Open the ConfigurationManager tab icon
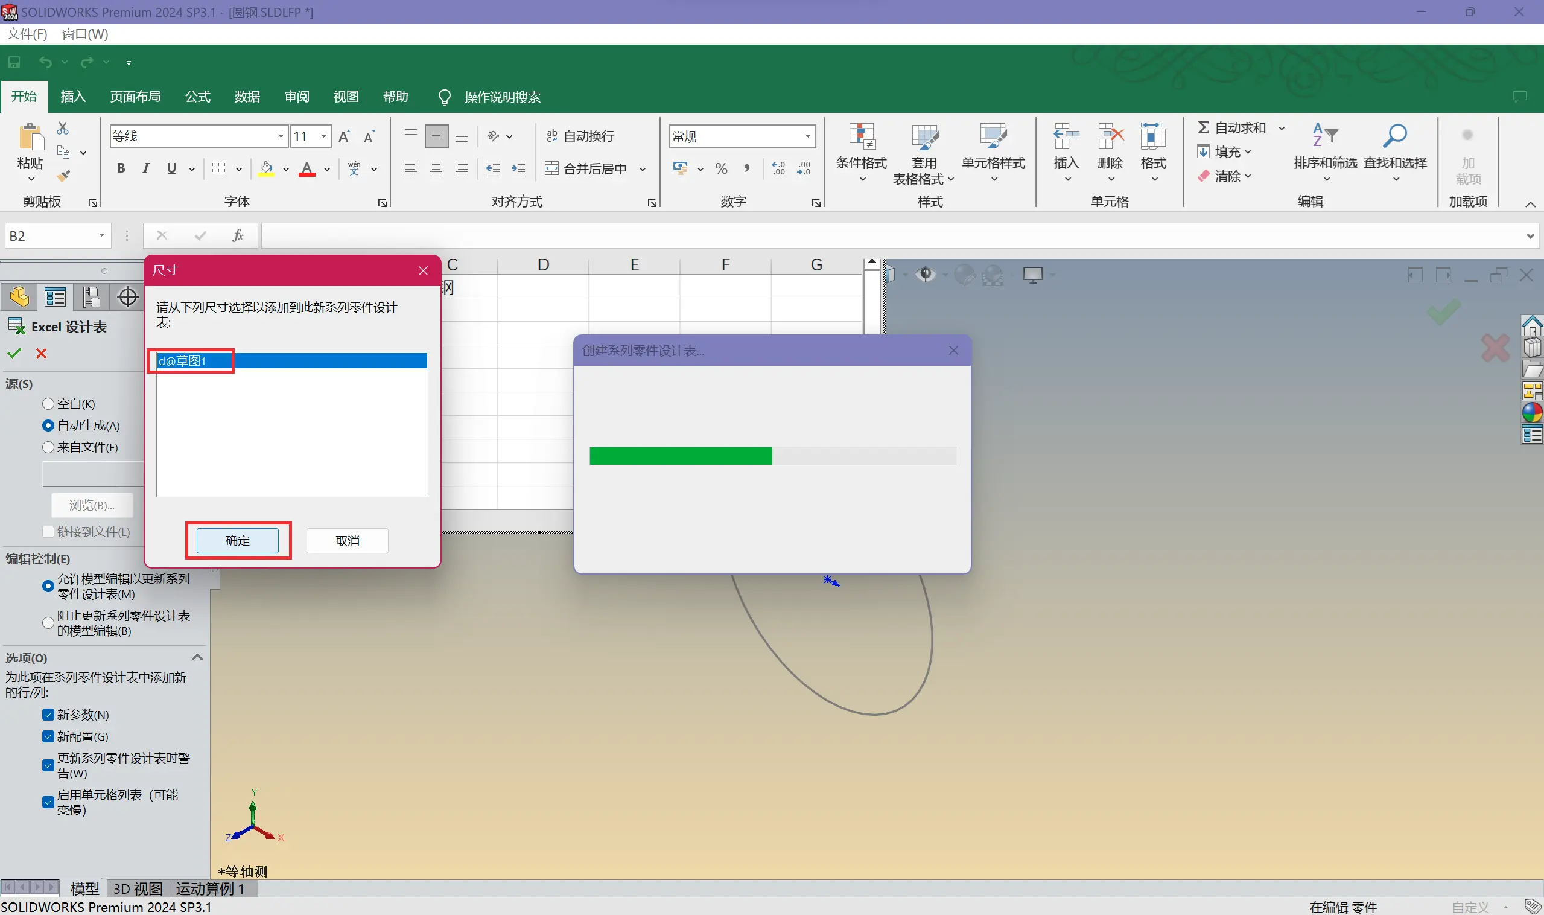 pyautogui.click(x=91, y=297)
